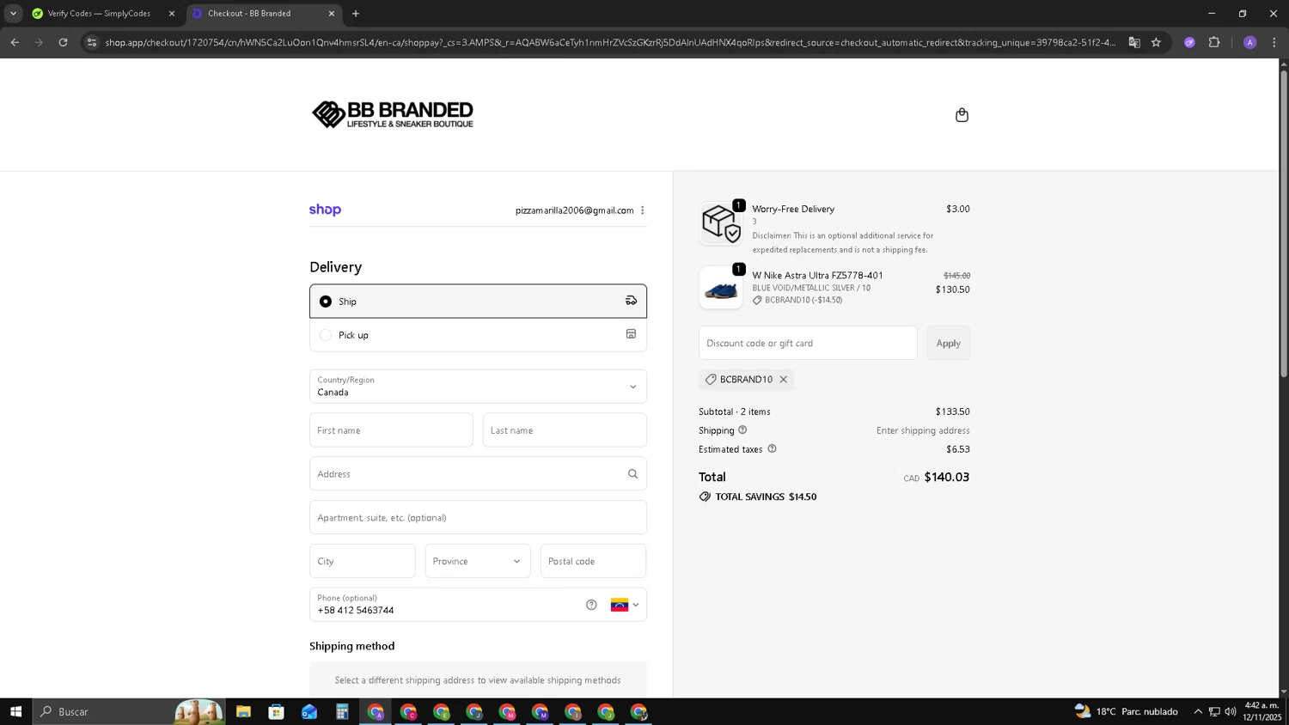Bookmark this page with the star icon
This screenshot has height=725, width=1289.
pyautogui.click(x=1156, y=42)
